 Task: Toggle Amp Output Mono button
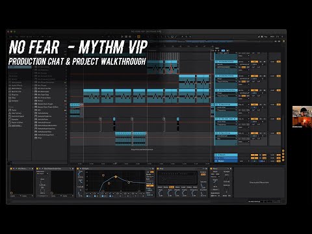pos(203,174)
